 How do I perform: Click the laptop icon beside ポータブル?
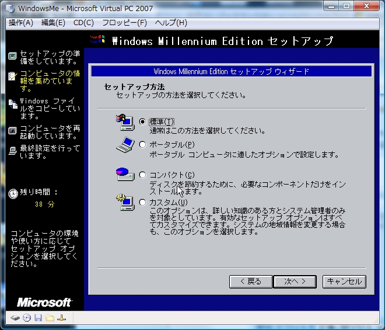pyautogui.click(x=125, y=145)
